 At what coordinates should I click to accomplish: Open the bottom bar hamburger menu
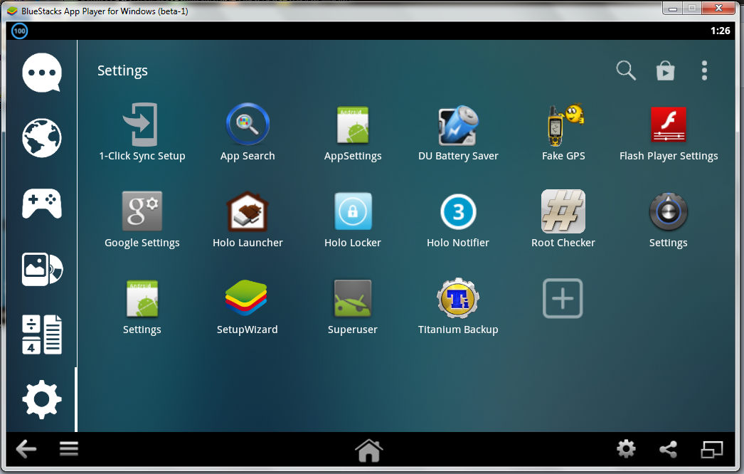pos(69,449)
